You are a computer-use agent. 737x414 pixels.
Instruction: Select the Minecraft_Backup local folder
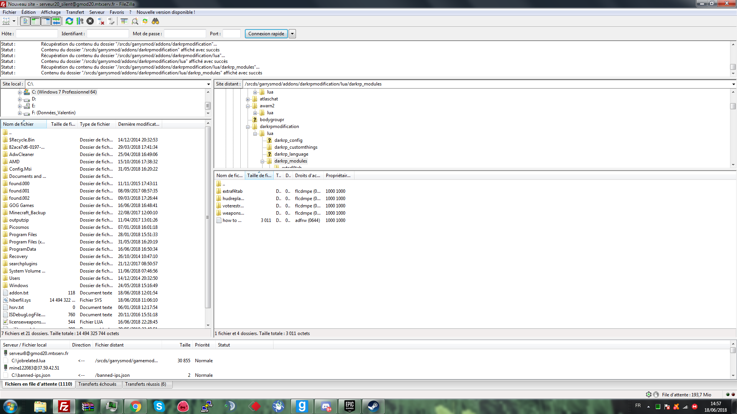[27, 213]
